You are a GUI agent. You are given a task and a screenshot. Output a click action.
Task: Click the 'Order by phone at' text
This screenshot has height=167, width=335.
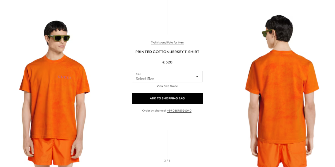tap(154, 111)
